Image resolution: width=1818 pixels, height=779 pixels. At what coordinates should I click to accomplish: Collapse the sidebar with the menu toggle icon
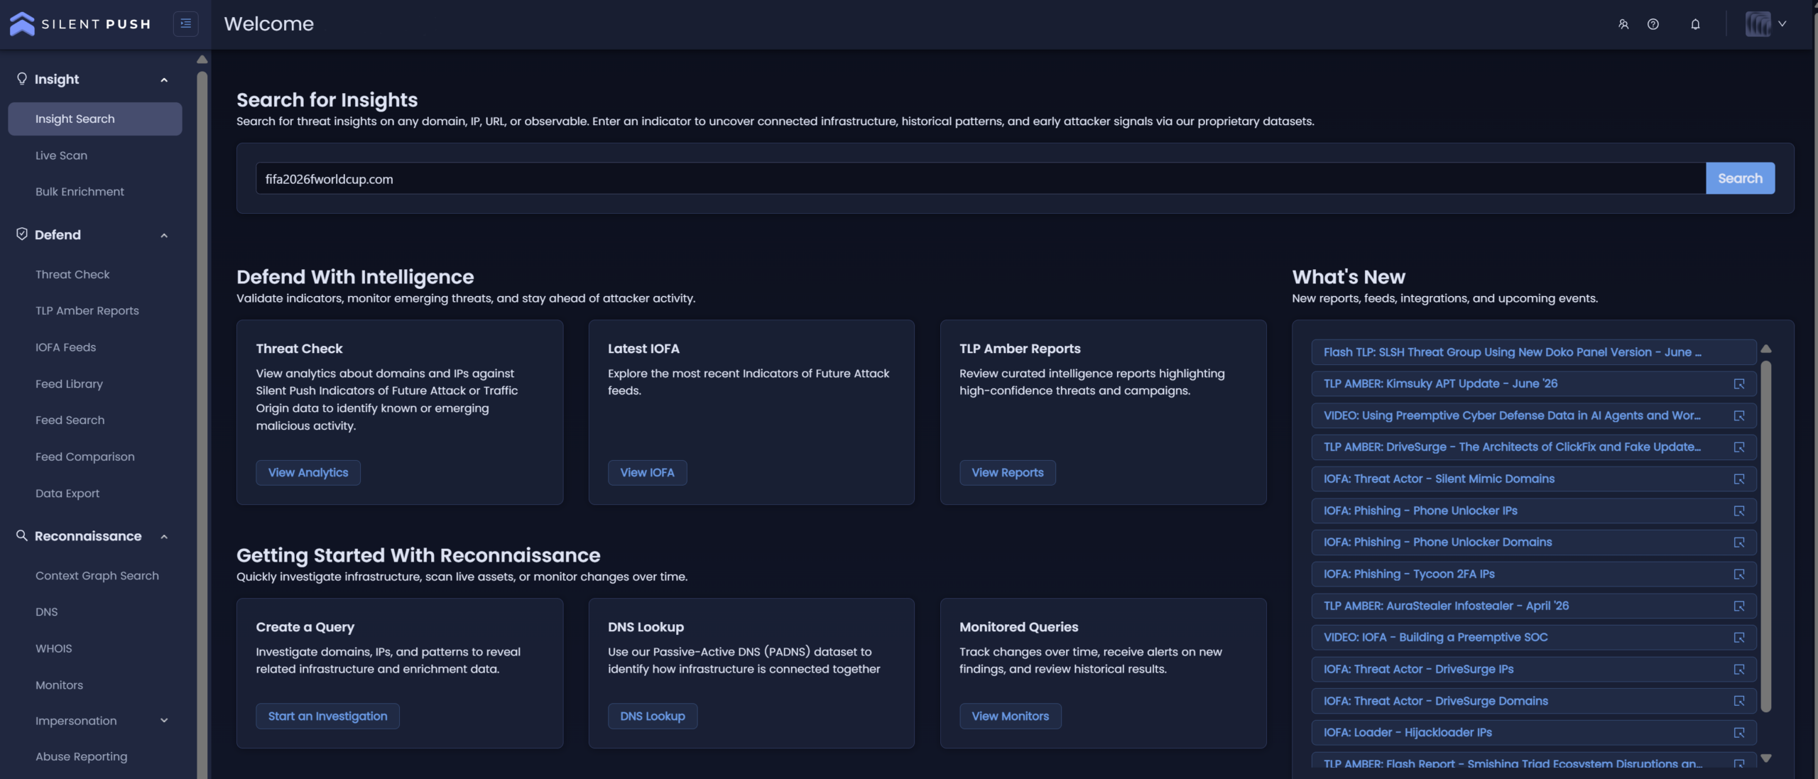[x=185, y=23]
